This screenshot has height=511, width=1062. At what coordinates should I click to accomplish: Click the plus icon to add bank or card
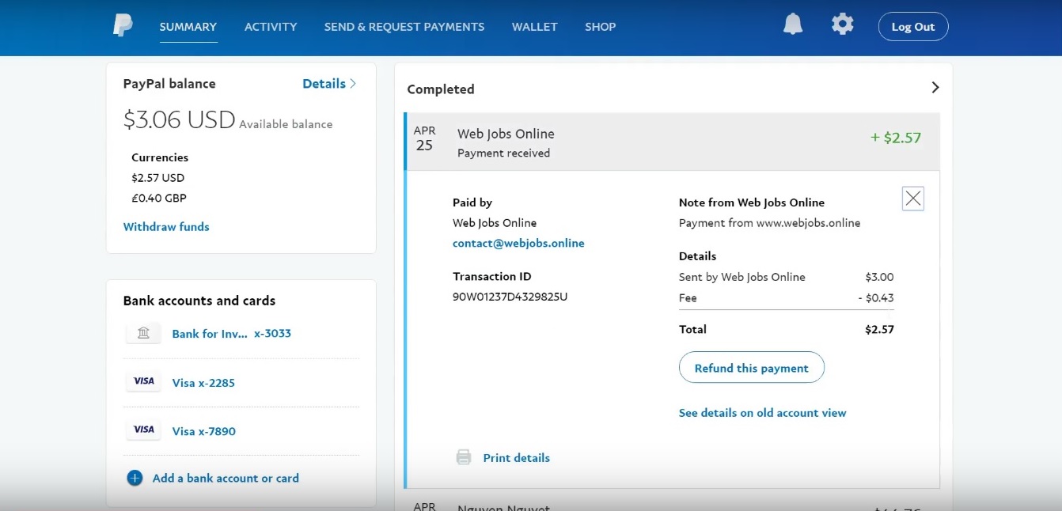135,478
